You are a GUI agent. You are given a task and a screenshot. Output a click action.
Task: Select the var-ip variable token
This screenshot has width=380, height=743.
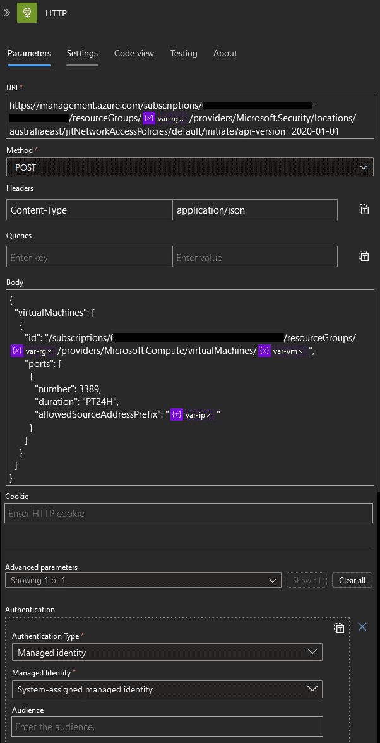click(x=192, y=414)
